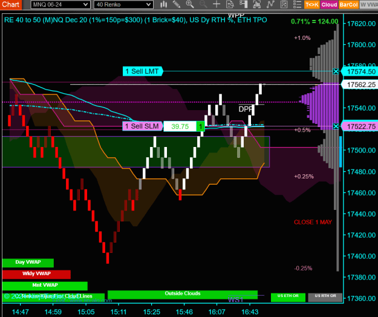Select the crosshair cursor tool

pos(217,4)
